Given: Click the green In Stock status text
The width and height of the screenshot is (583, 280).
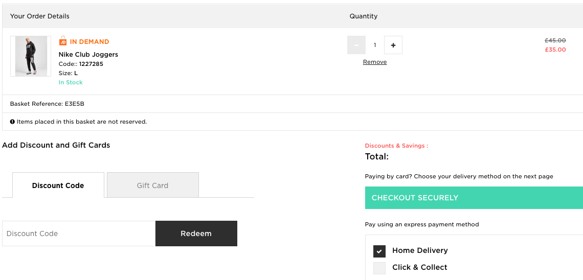Looking at the screenshot, I should pos(71,82).
